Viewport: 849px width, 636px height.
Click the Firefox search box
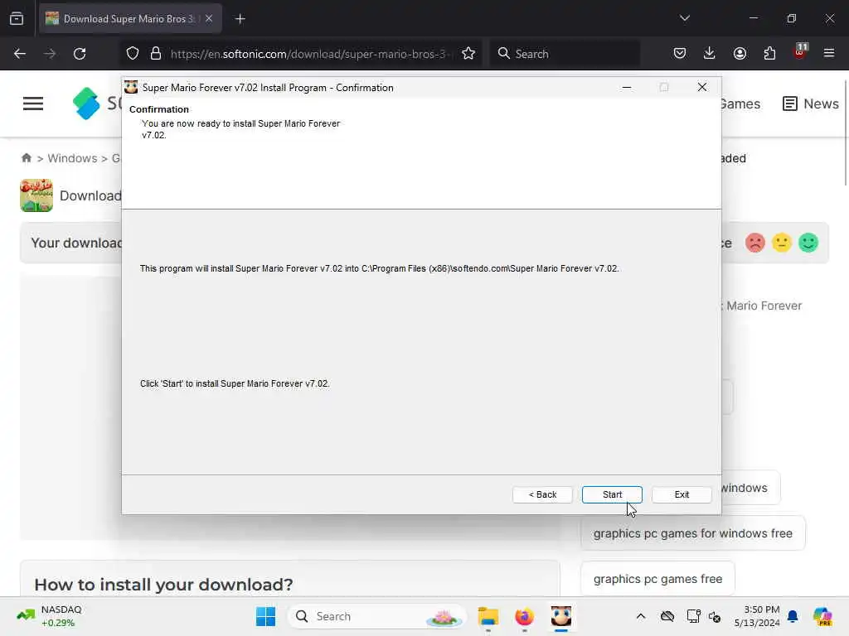(565, 54)
